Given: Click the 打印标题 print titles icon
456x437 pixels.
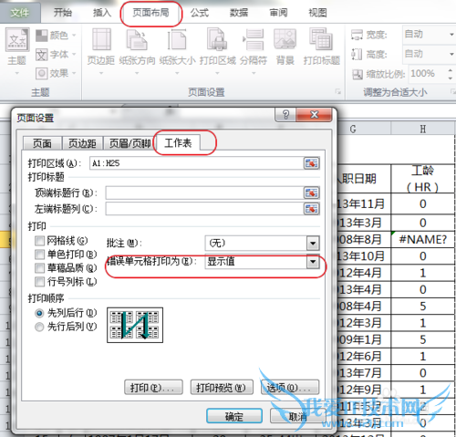Looking at the screenshot, I should click(321, 39).
